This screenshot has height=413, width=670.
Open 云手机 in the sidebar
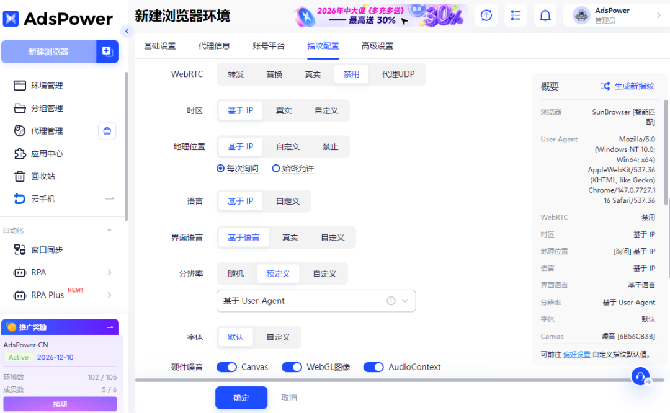point(43,198)
